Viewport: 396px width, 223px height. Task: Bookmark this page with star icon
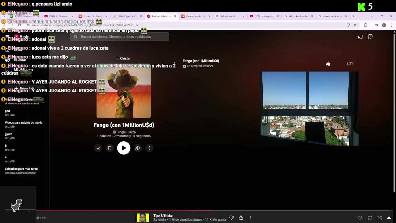355,25
